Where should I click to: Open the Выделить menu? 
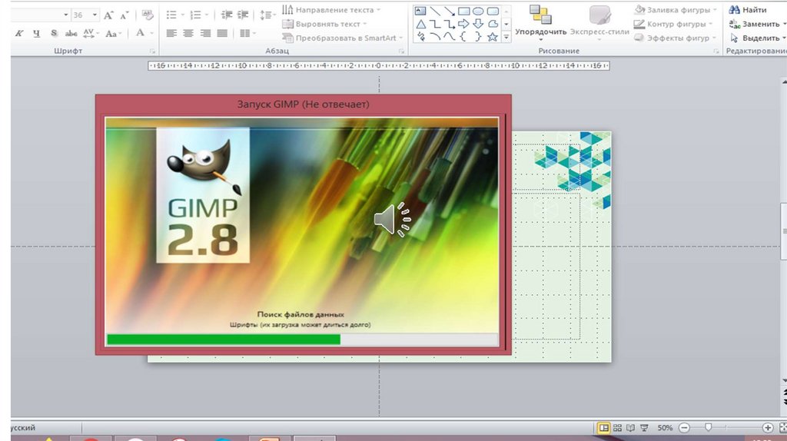[x=758, y=38]
